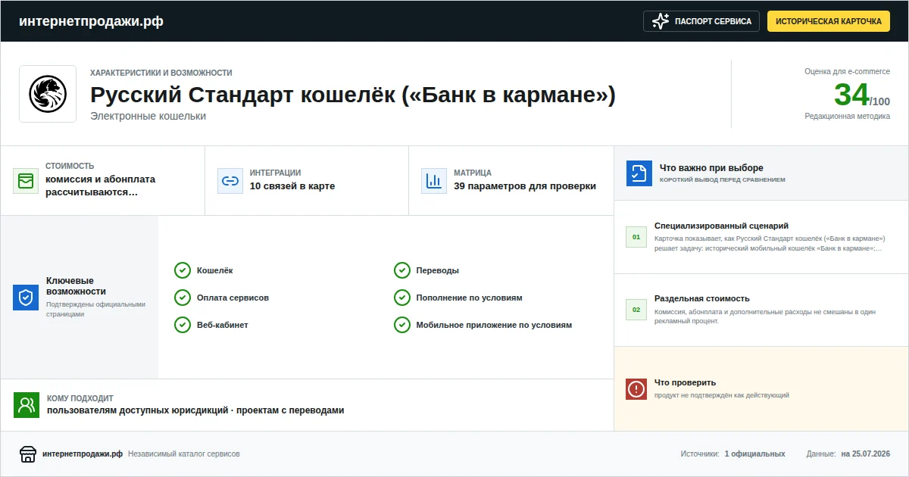Click the storefront icon in the footer
The width and height of the screenshot is (909, 477).
point(28,454)
